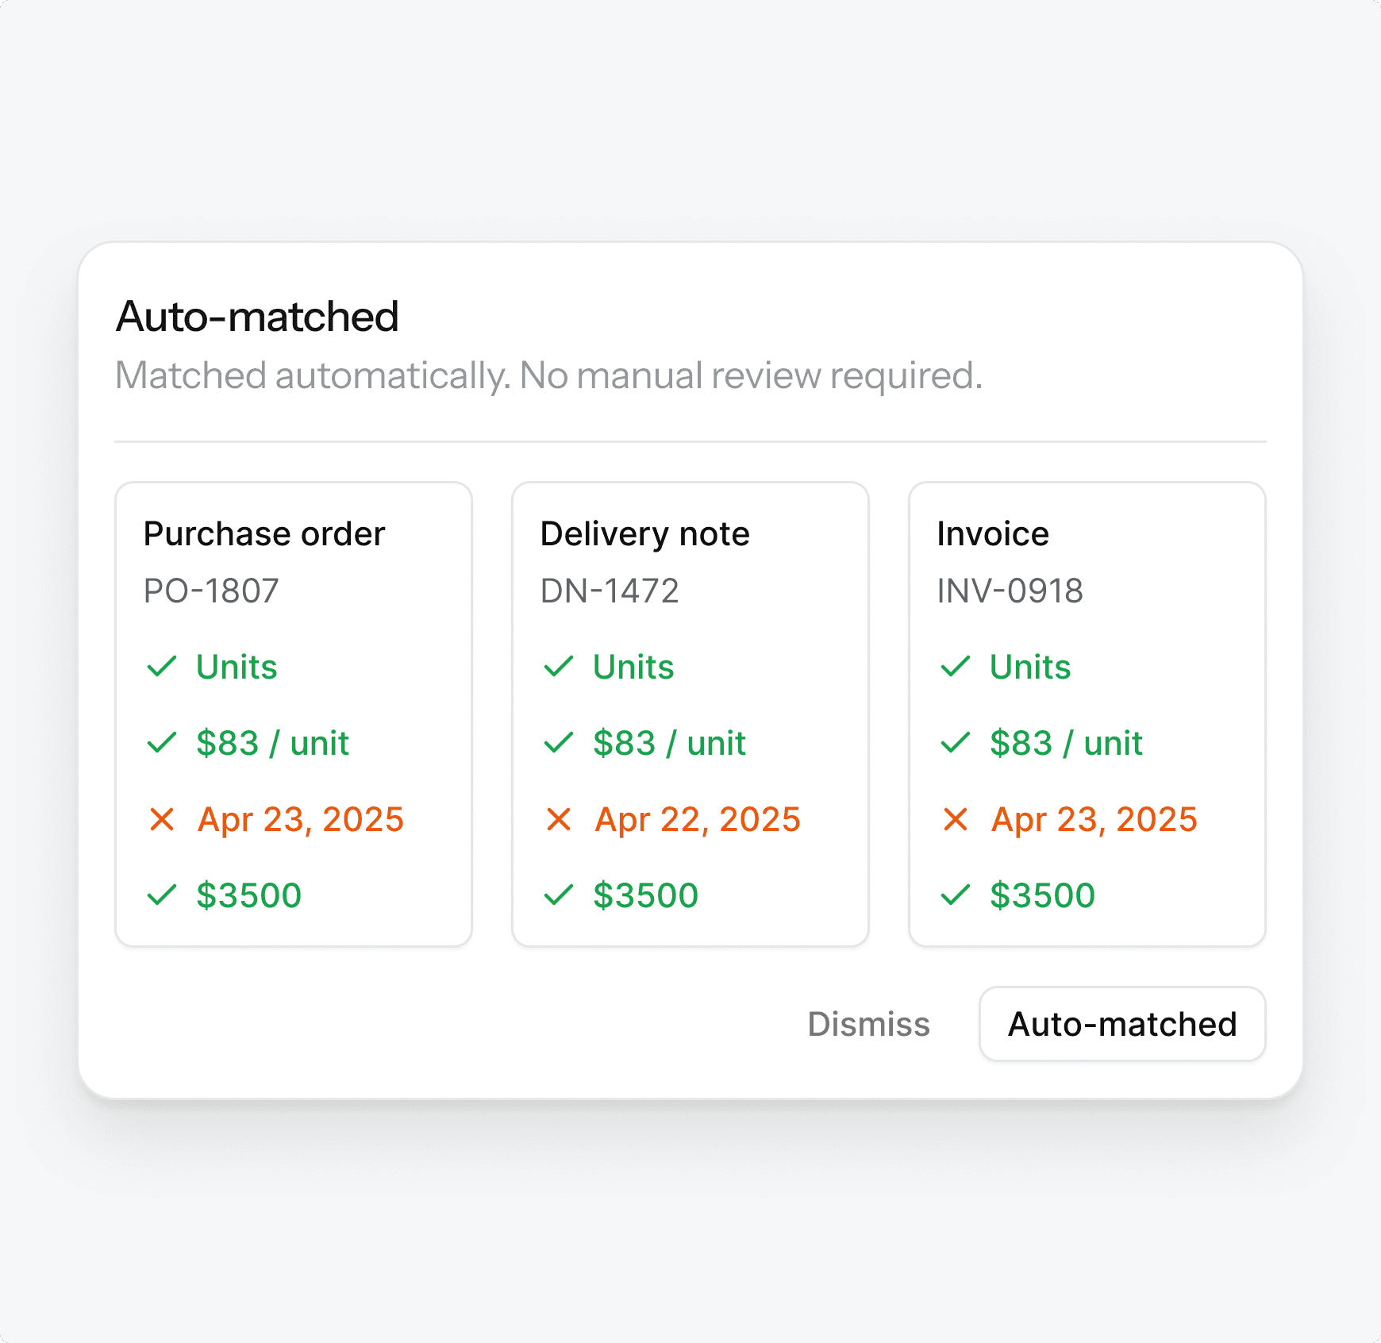This screenshot has height=1343, width=1381.
Task: Open the PO-1807 document reference
Action: pyautogui.click(x=211, y=591)
